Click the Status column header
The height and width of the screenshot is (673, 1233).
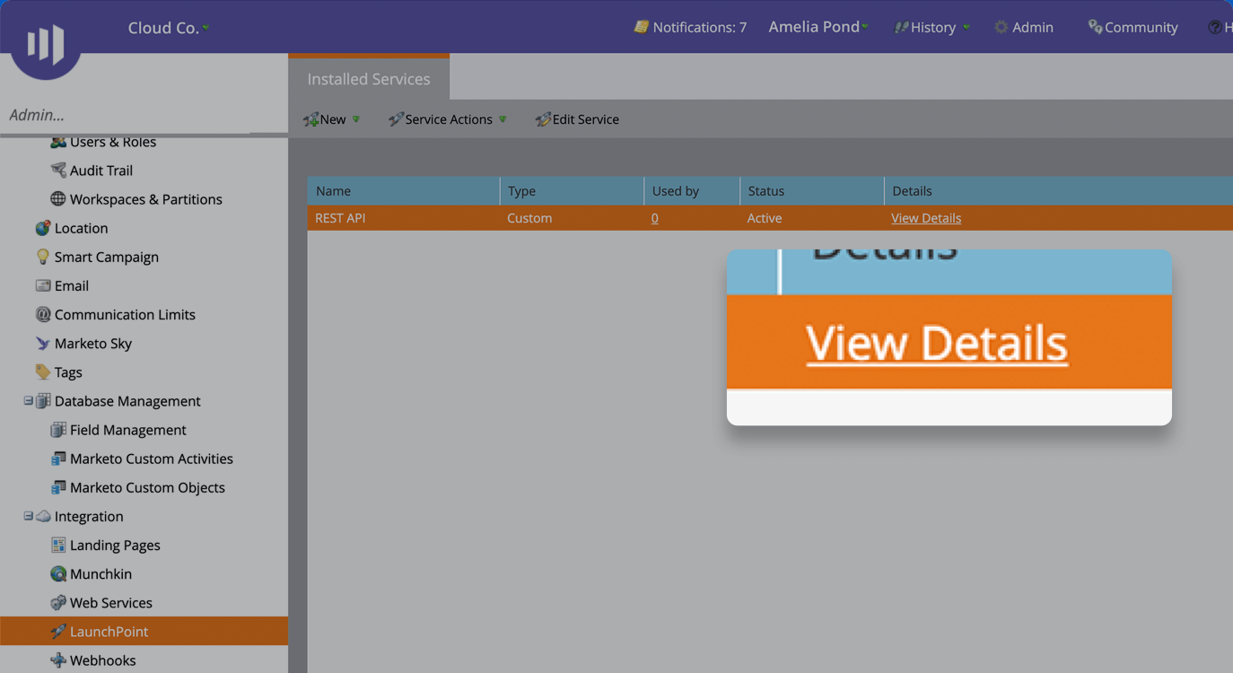point(812,191)
